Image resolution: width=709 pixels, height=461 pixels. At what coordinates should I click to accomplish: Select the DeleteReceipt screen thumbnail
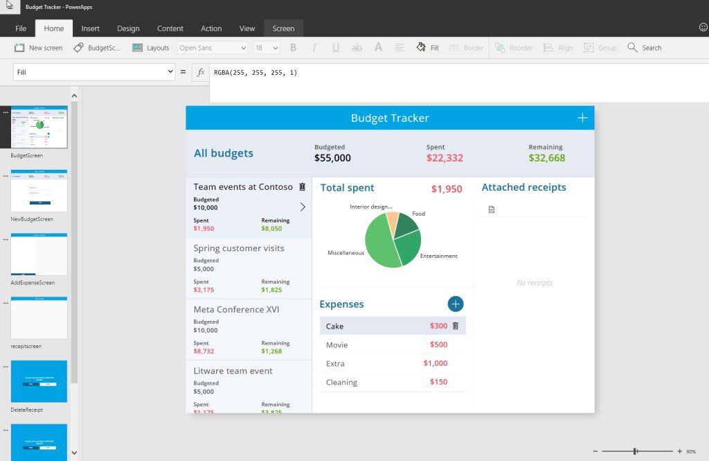[x=39, y=381]
